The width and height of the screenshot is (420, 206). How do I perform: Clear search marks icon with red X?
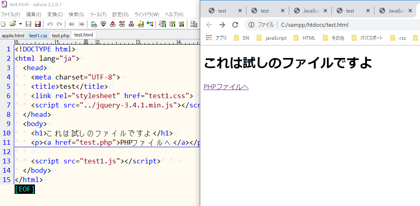pyautogui.click(x=131, y=24)
